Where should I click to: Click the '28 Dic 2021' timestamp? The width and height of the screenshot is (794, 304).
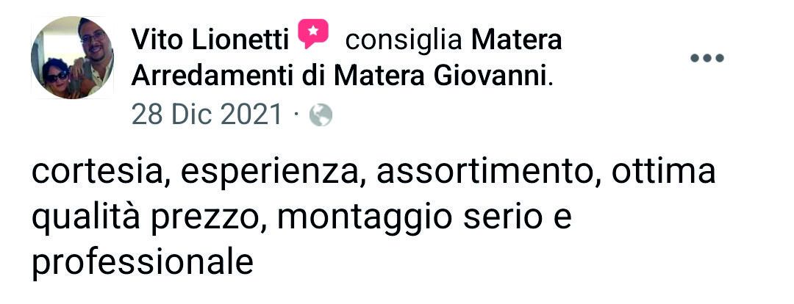pos(207,115)
